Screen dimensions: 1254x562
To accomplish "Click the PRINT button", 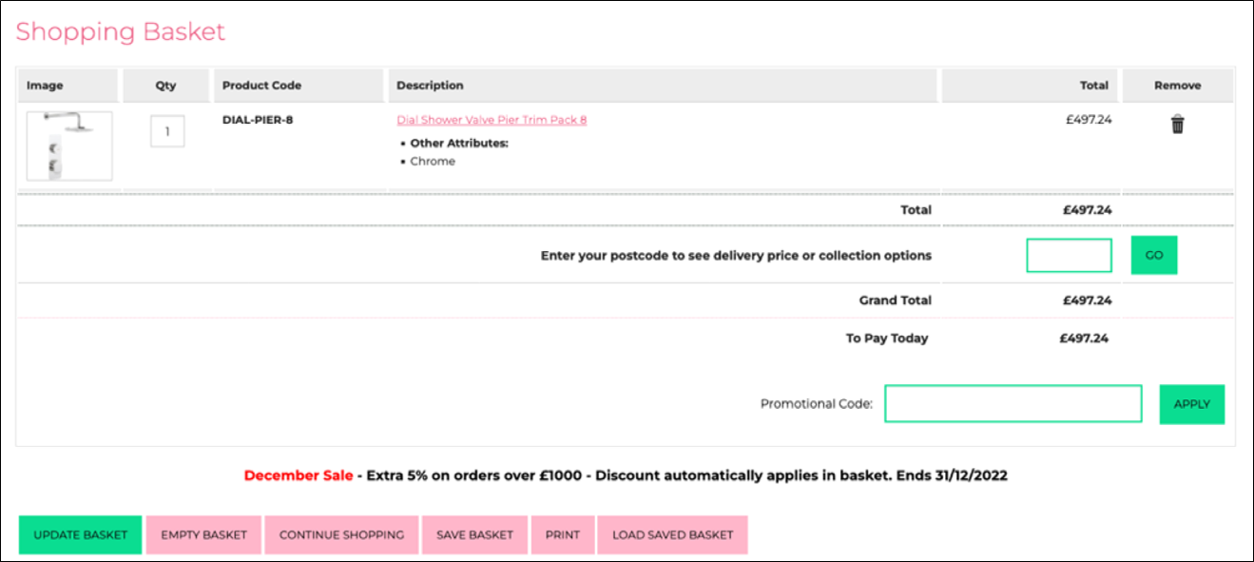I will 562,534.
